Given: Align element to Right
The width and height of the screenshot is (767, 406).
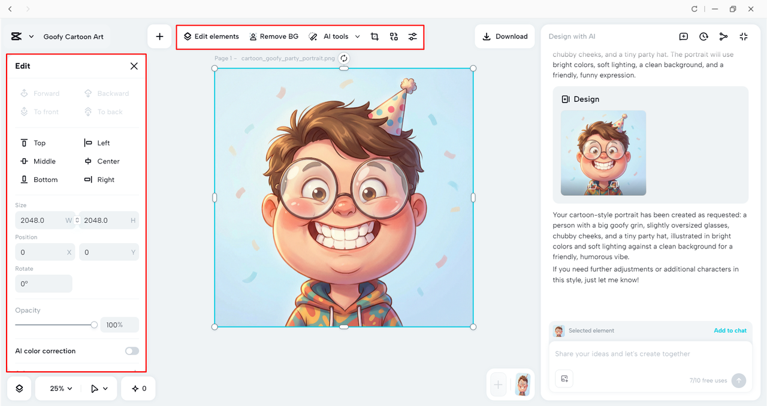Looking at the screenshot, I should (x=99, y=180).
